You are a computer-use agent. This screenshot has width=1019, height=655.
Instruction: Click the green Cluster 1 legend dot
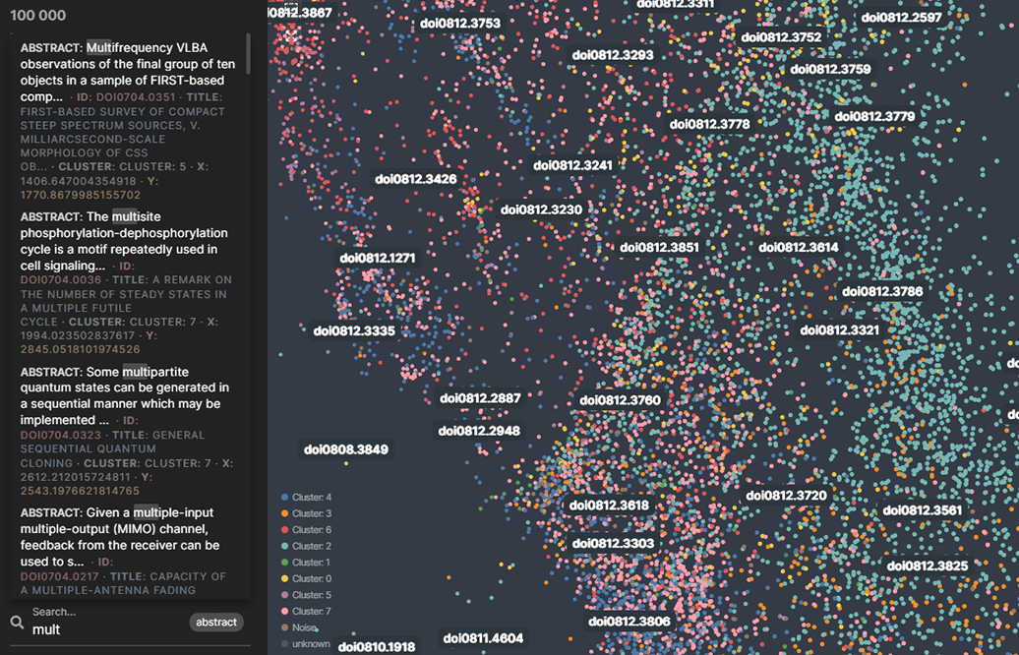pyautogui.click(x=284, y=563)
